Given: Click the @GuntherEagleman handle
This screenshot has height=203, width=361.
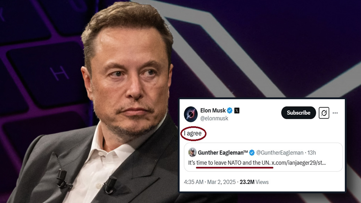Looking at the screenshot, I should (x=280, y=152).
